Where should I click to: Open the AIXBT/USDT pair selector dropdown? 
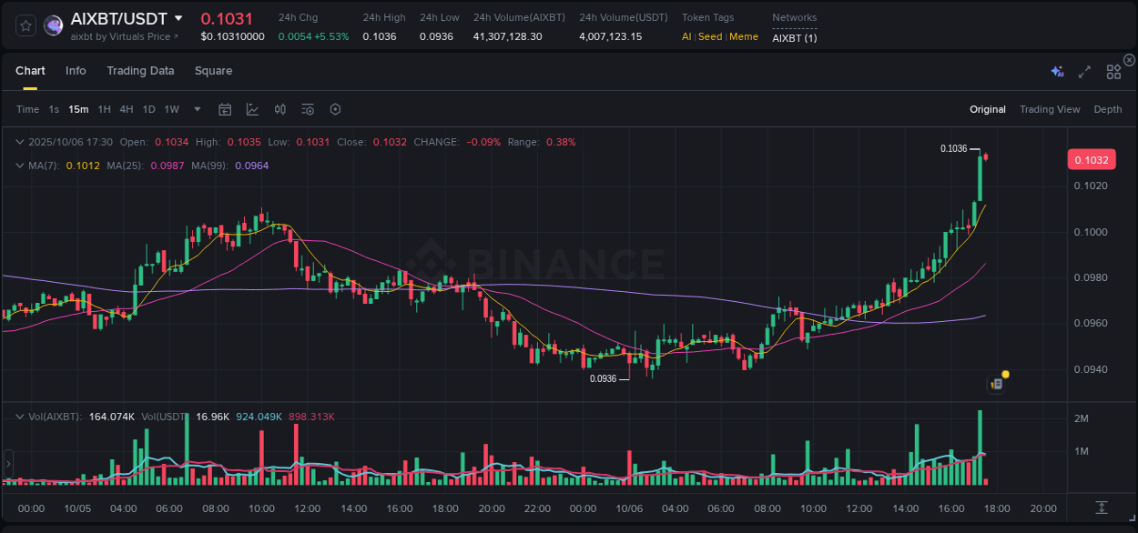118,18
